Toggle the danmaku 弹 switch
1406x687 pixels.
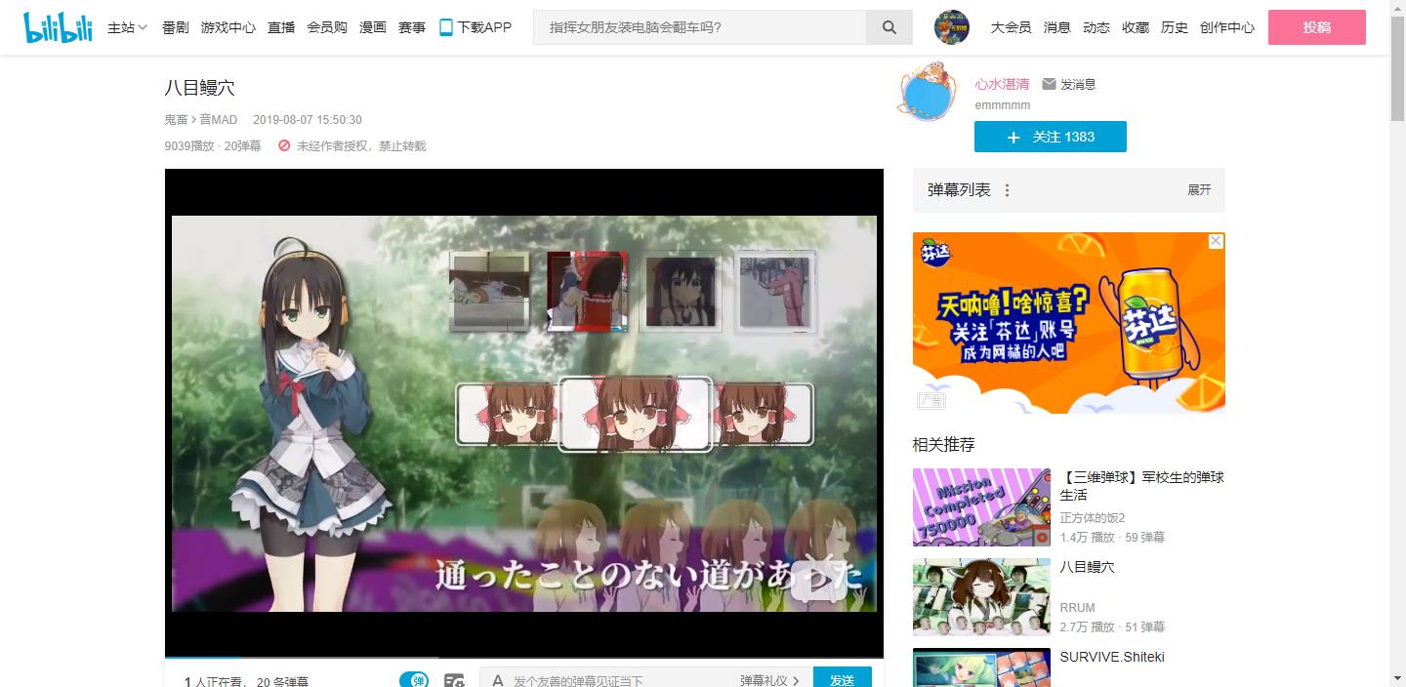(x=414, y=680)
